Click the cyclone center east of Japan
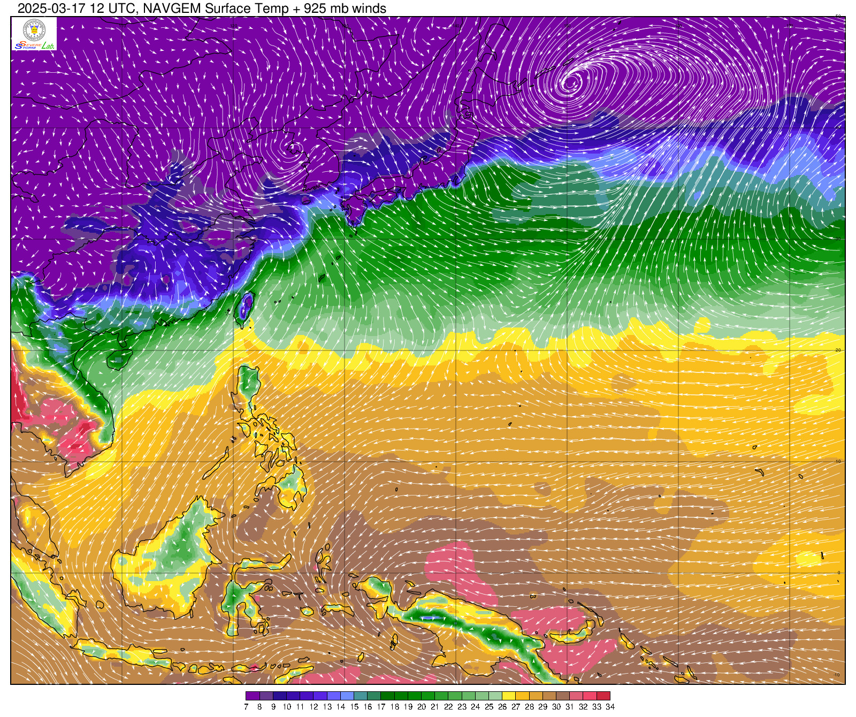This screenshot has height=717, width=856. pyautogui.click(x=571, y=82)
